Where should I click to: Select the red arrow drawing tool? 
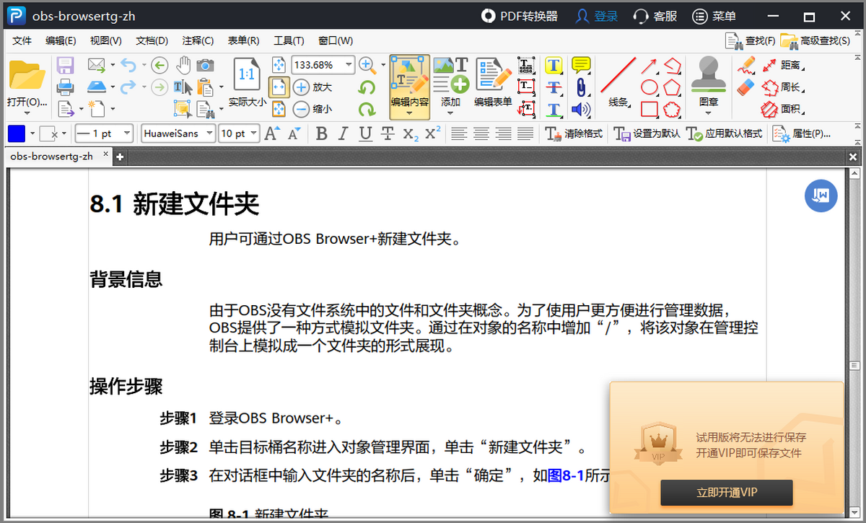point(649,66)
